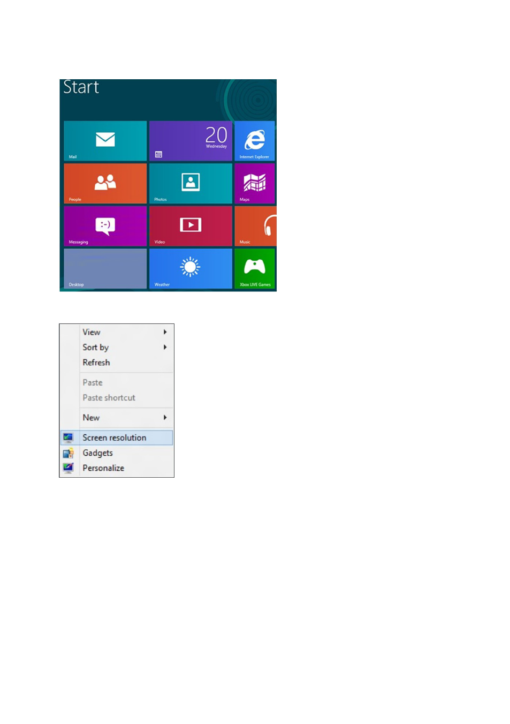Launch the Internet Explorer tile
The width and height of the screenshot is (510, 724).
255,141
